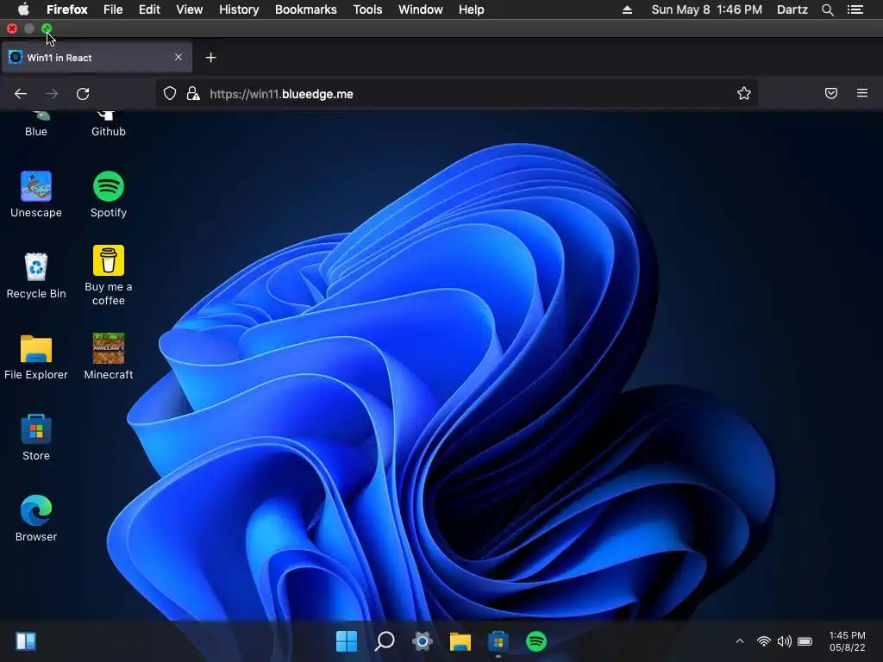Viewport: 883px width, 662px height.
Task: Open Spotlight search in the menu bar
Action: click(827, 10)
